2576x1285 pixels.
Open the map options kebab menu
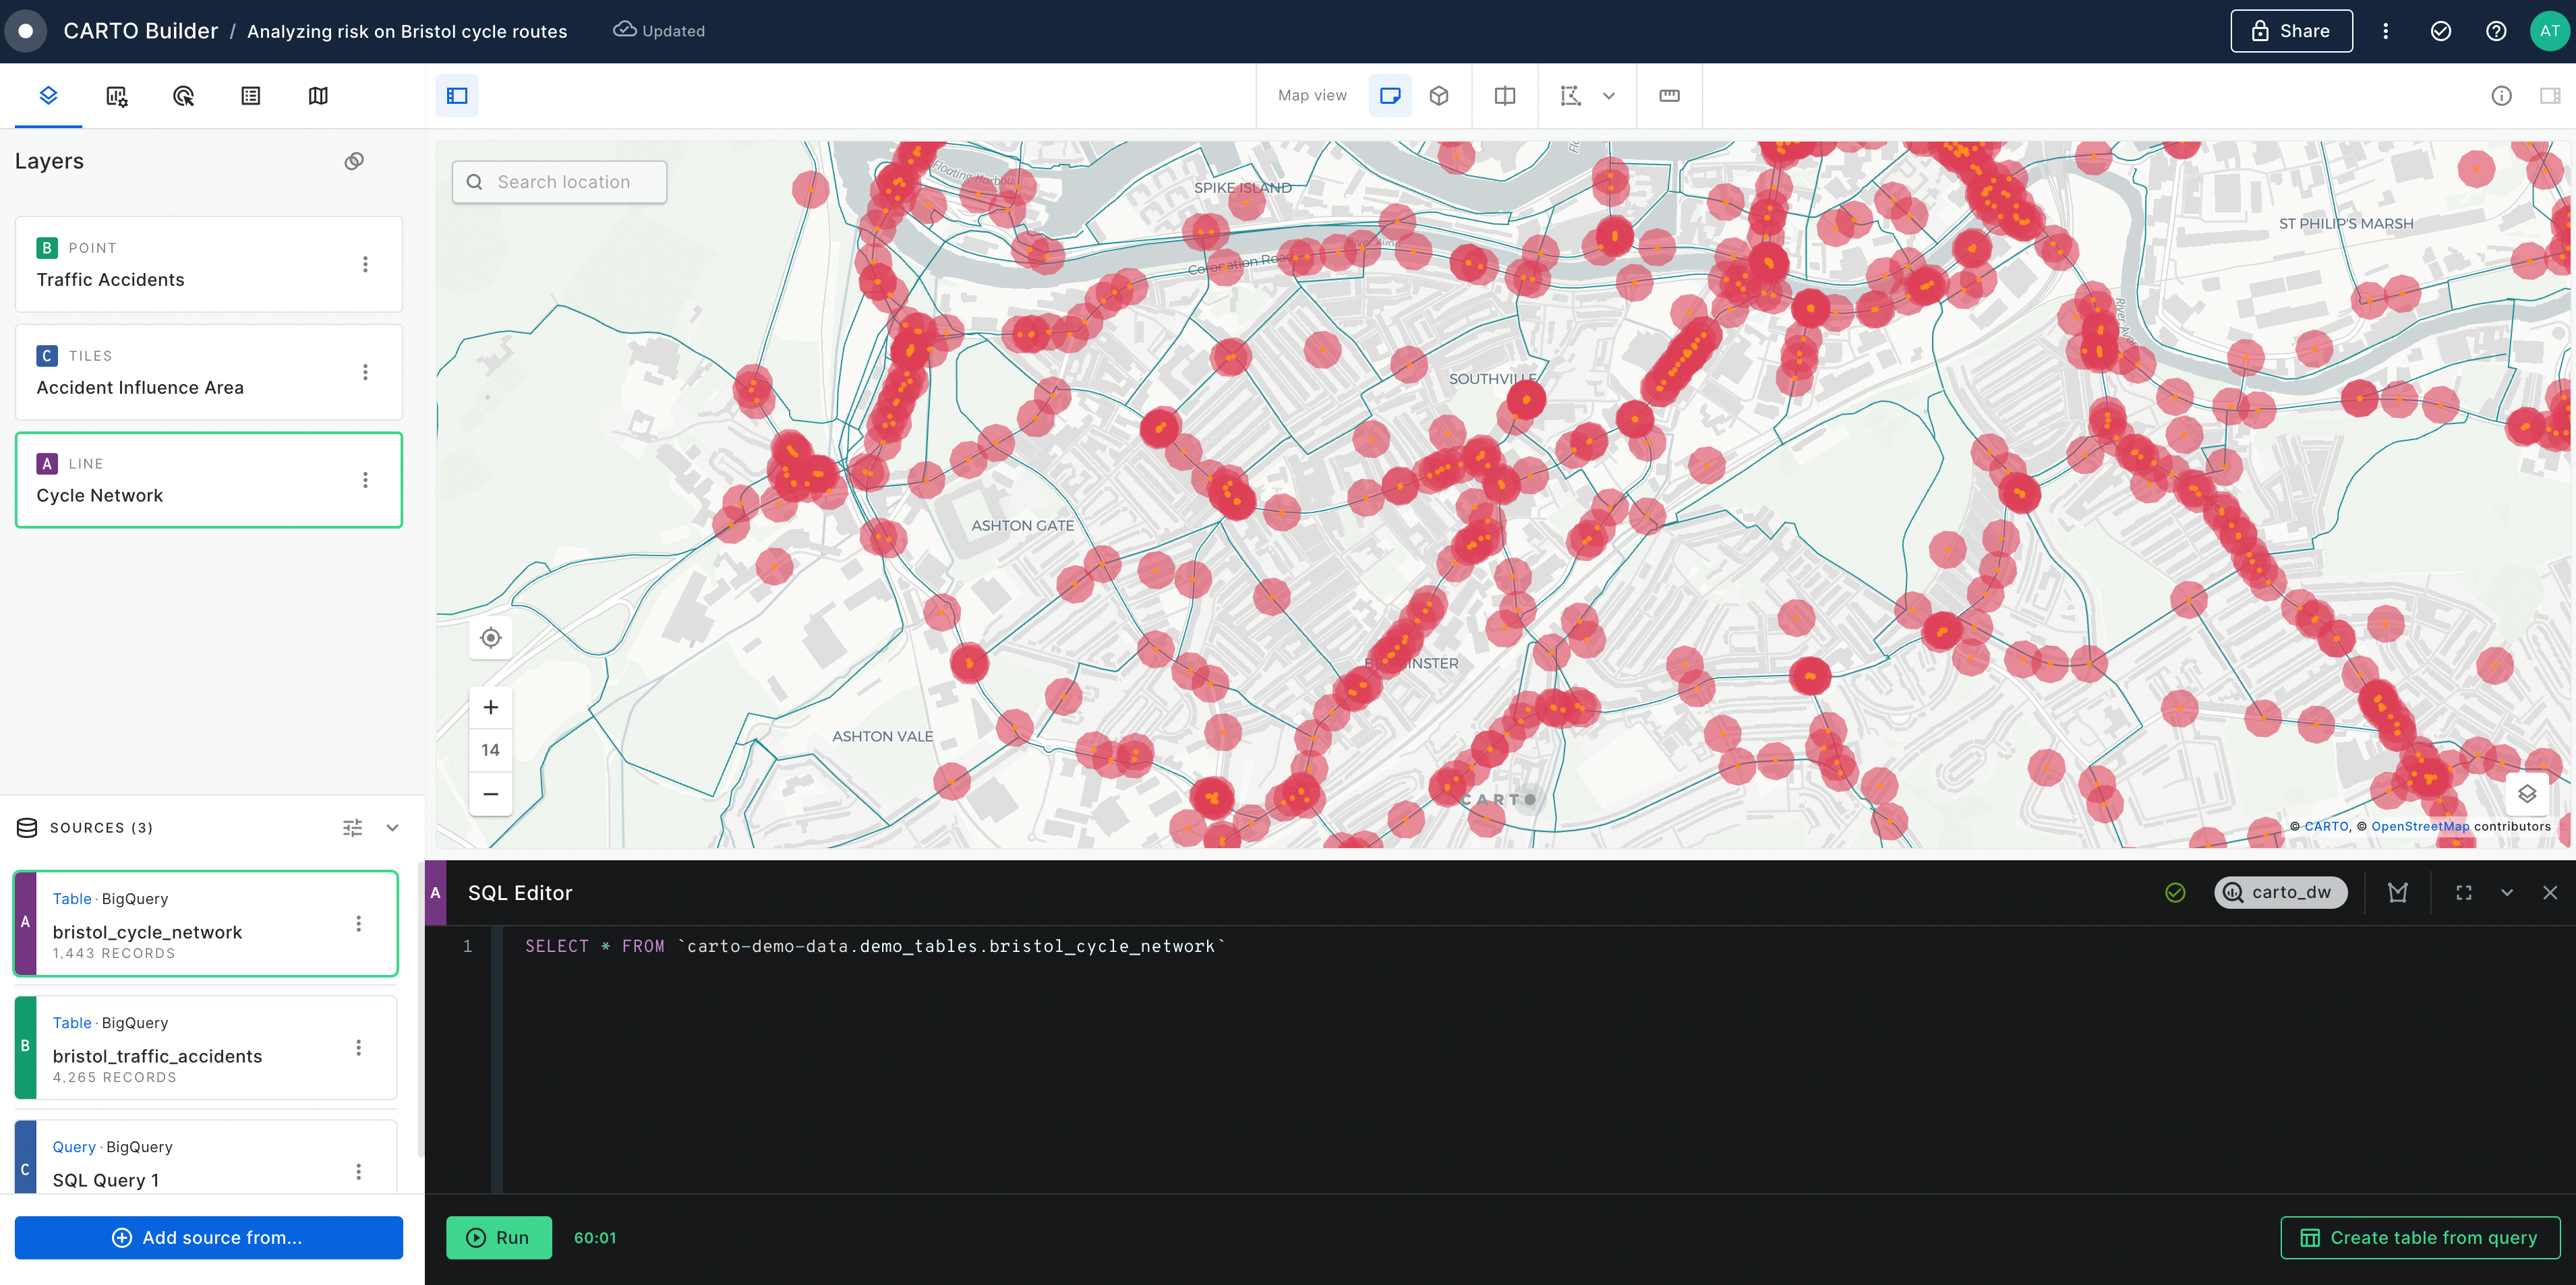click(2386, 31)
